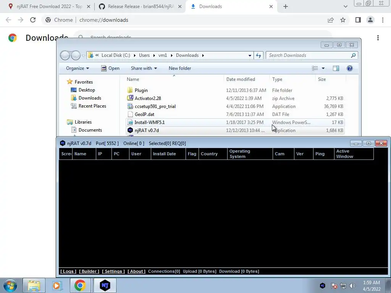This screenshot has width=391, height=293.
Task: Select the Install-WMF5.1 file
Action: [235, 122]
